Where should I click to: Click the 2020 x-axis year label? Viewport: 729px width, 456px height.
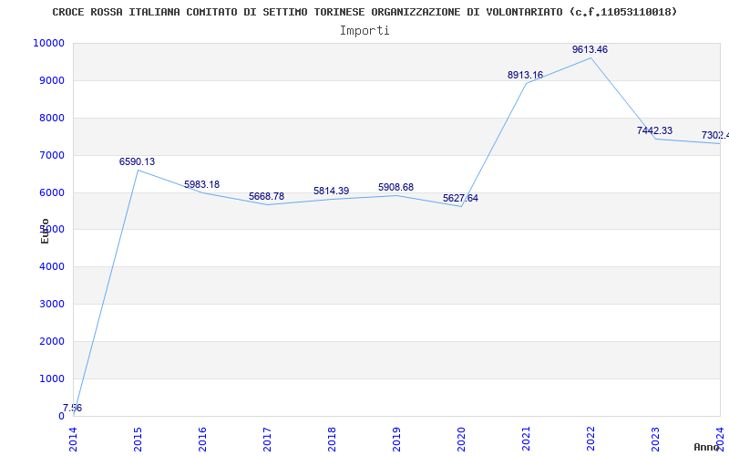click(461, 438)
